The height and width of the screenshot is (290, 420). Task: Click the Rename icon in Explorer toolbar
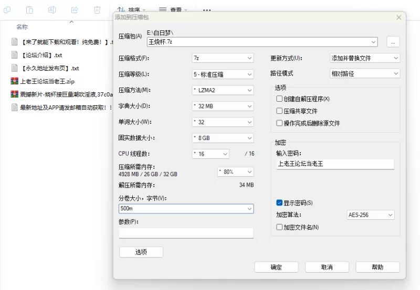[x=52, y=10]
